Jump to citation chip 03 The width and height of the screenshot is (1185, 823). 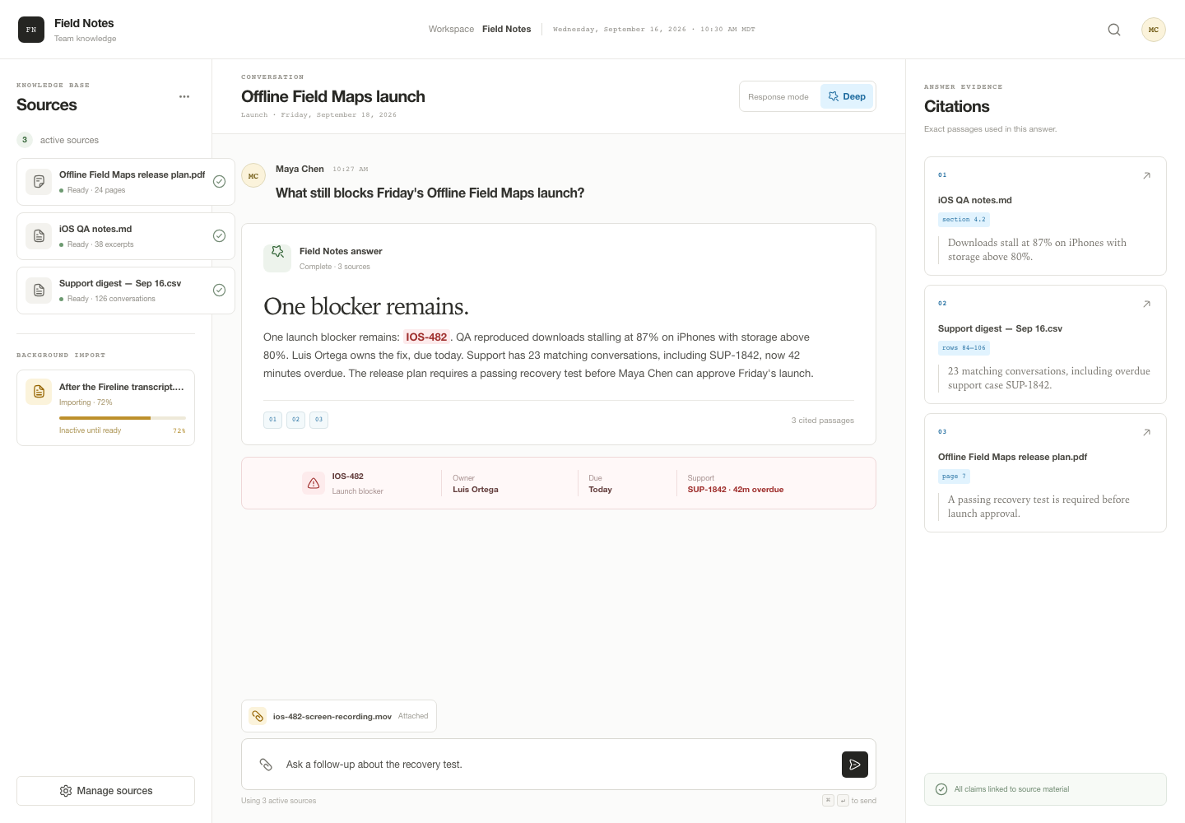point(318,420)
